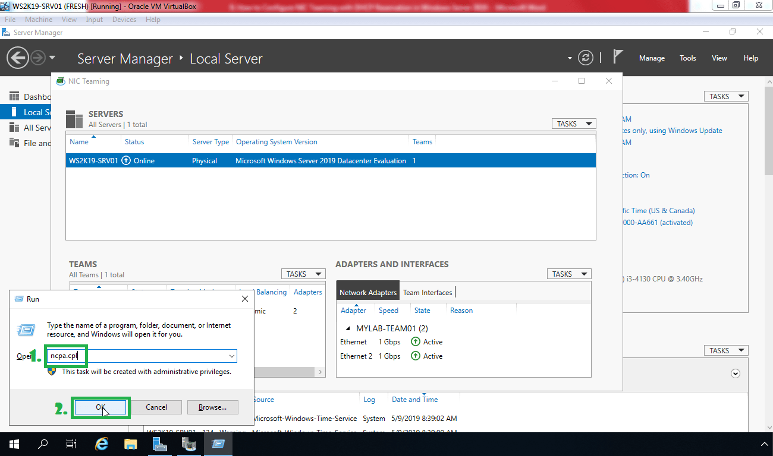The width and height of the screenshot is (773, 456).
Task: Switch to Server Manager via its taskbar icon
Action: [x=159, y=444]
